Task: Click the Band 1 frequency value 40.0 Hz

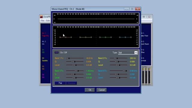Action: coord(89,58)
